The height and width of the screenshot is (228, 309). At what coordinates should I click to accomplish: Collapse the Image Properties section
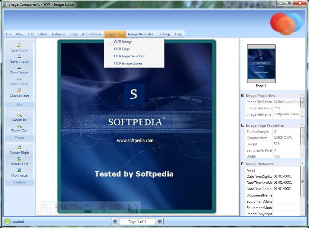(243, 95)
